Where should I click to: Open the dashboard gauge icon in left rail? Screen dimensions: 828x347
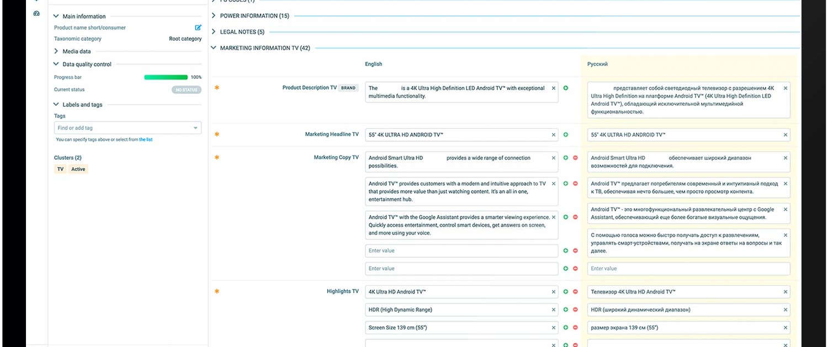point(36,13)
